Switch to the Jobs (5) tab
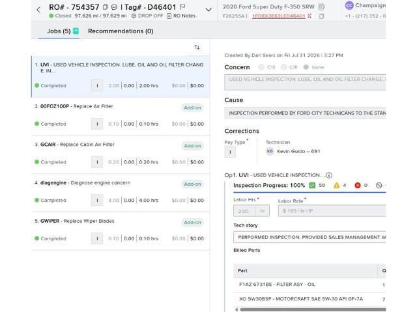Viewport: 417px width, 312px height. pyautogui.click(x=59, y=31)
